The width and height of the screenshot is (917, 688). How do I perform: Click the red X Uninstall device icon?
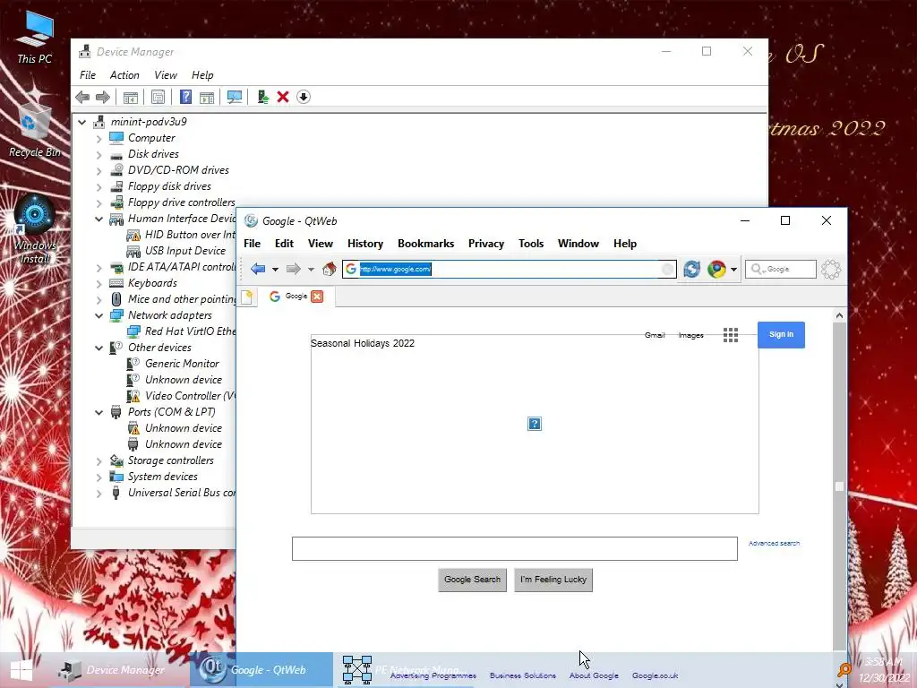tap(283, 97)
